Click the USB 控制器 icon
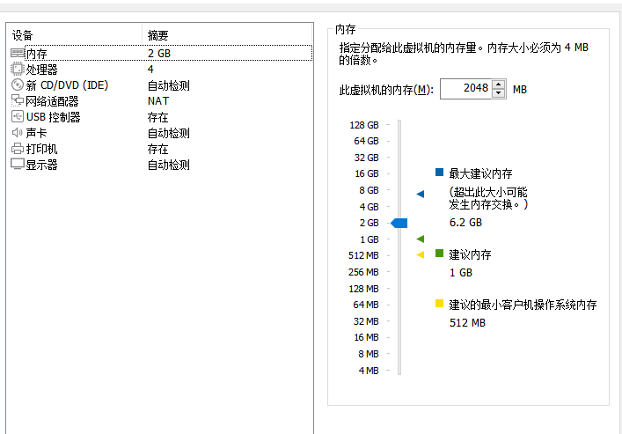The height and width of the screenshot is (434, 622). click(18, 117)
